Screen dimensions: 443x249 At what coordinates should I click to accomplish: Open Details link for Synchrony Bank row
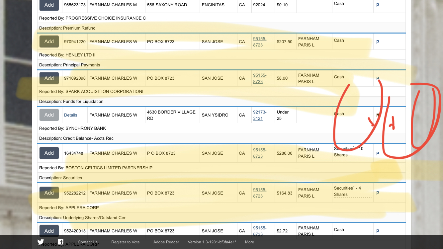(x=70, y=115)
